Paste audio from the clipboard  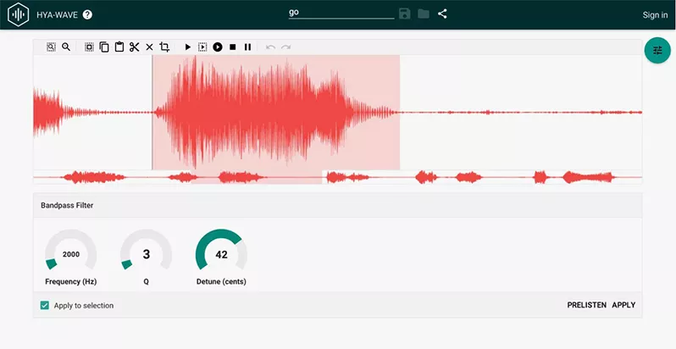pos(119,47)
